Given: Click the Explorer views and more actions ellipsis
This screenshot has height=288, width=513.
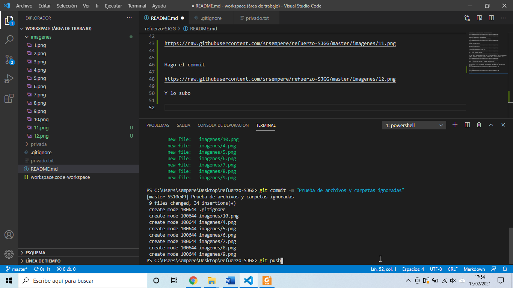Looking at the screenshot, I should pos(129,18).
